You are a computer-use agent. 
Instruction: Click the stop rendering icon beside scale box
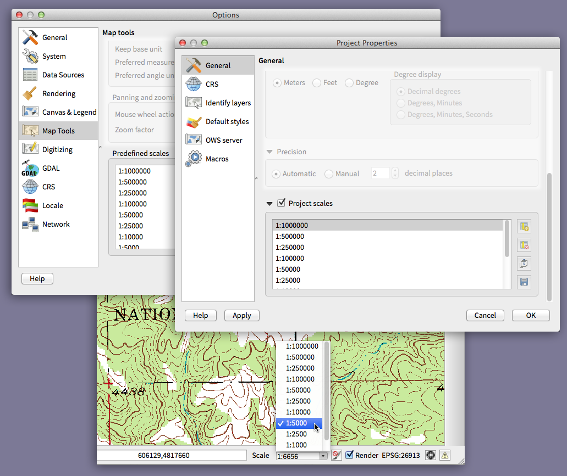[x=337, y=455]
